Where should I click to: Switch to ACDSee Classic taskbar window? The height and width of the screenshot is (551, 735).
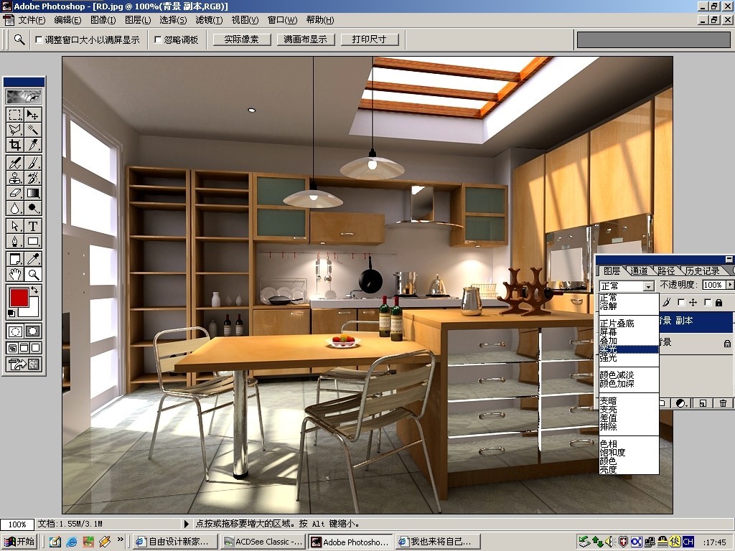click(x=264, y=542)
